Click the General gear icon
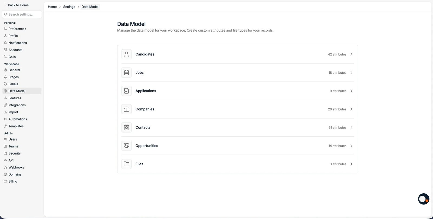The height and width of the screenshot is (219, 433). point(5,70)
